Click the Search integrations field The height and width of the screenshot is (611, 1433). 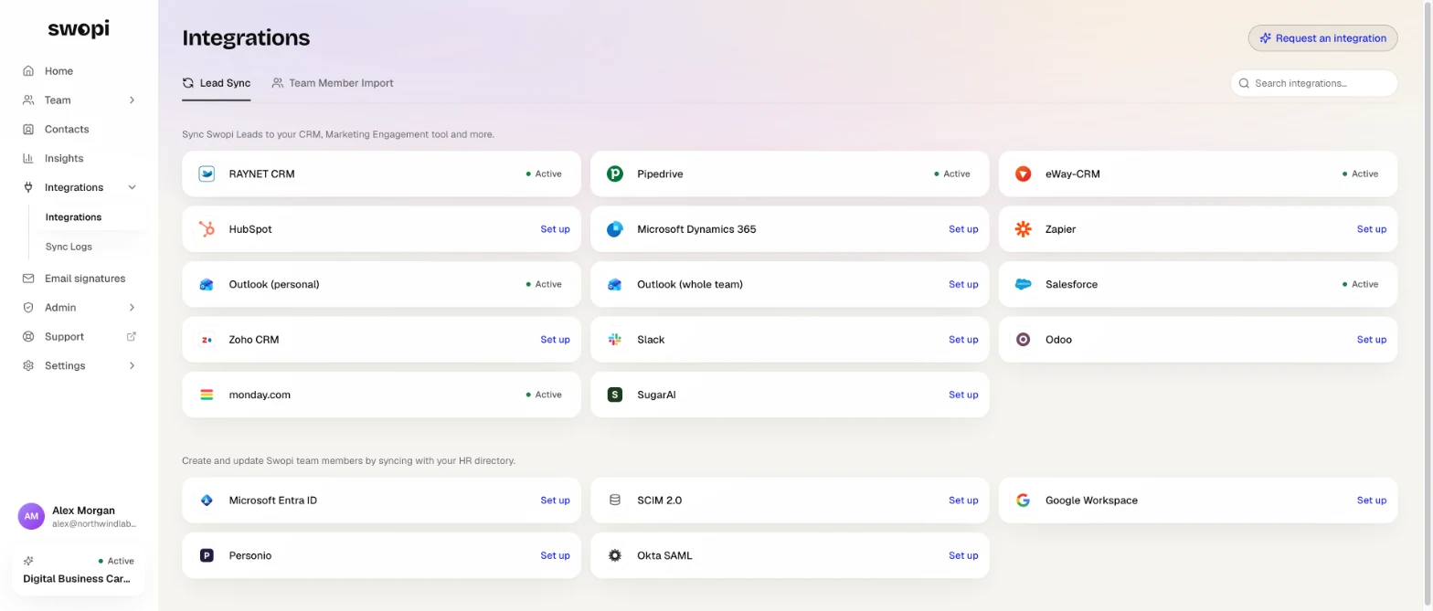coord(1313,83)
